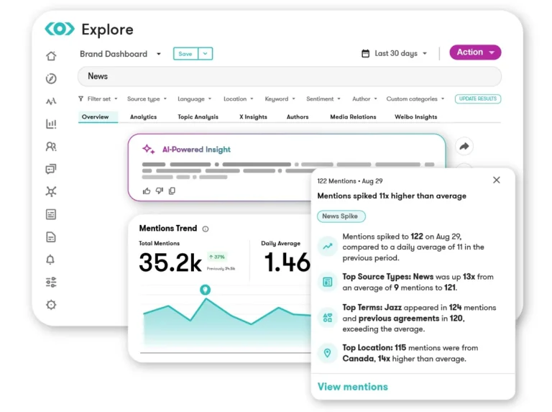
Task: Open the Location filter dropdown
Action: pos(239,99)
